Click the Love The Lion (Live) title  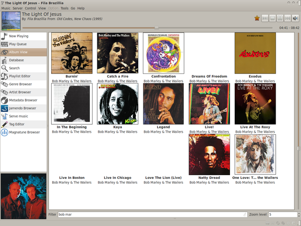click(163, 178)
